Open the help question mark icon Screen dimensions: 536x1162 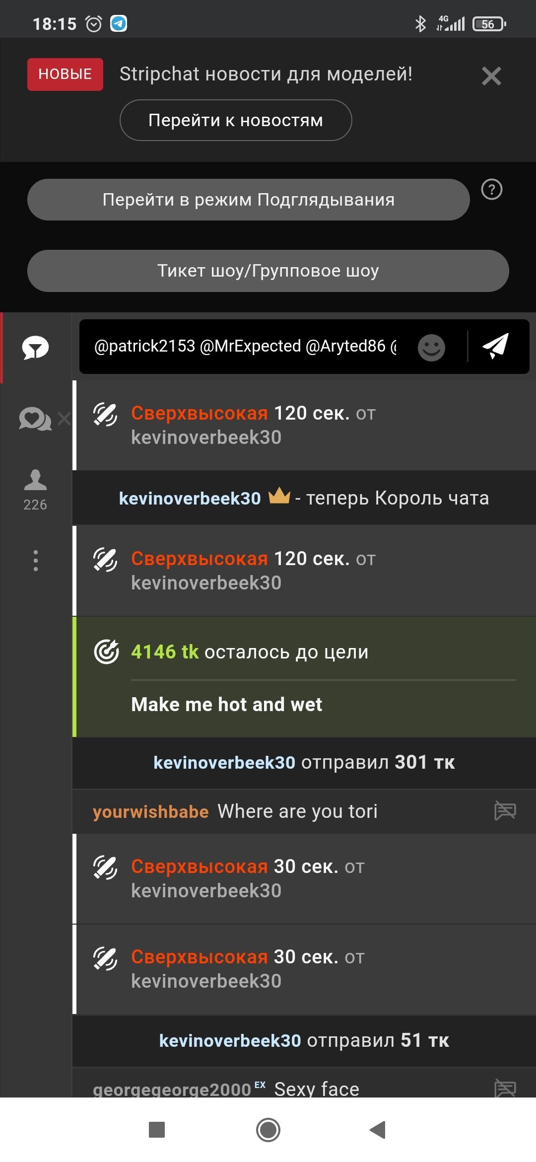tap(492, 190)
